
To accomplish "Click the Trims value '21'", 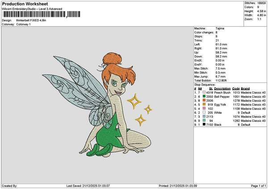I will [x=217, y=41].
